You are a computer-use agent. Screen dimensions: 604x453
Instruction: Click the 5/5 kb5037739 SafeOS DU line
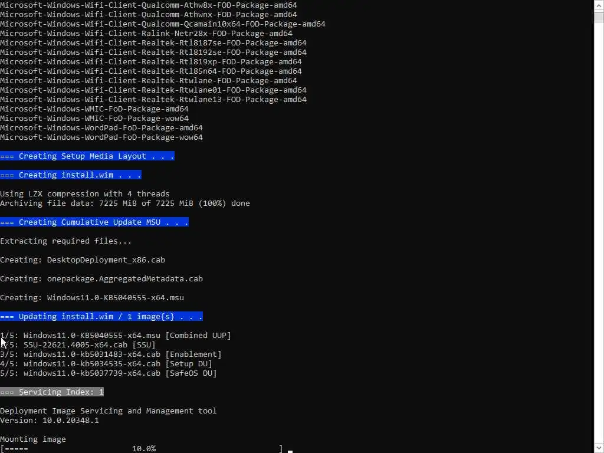click(109, 373)
